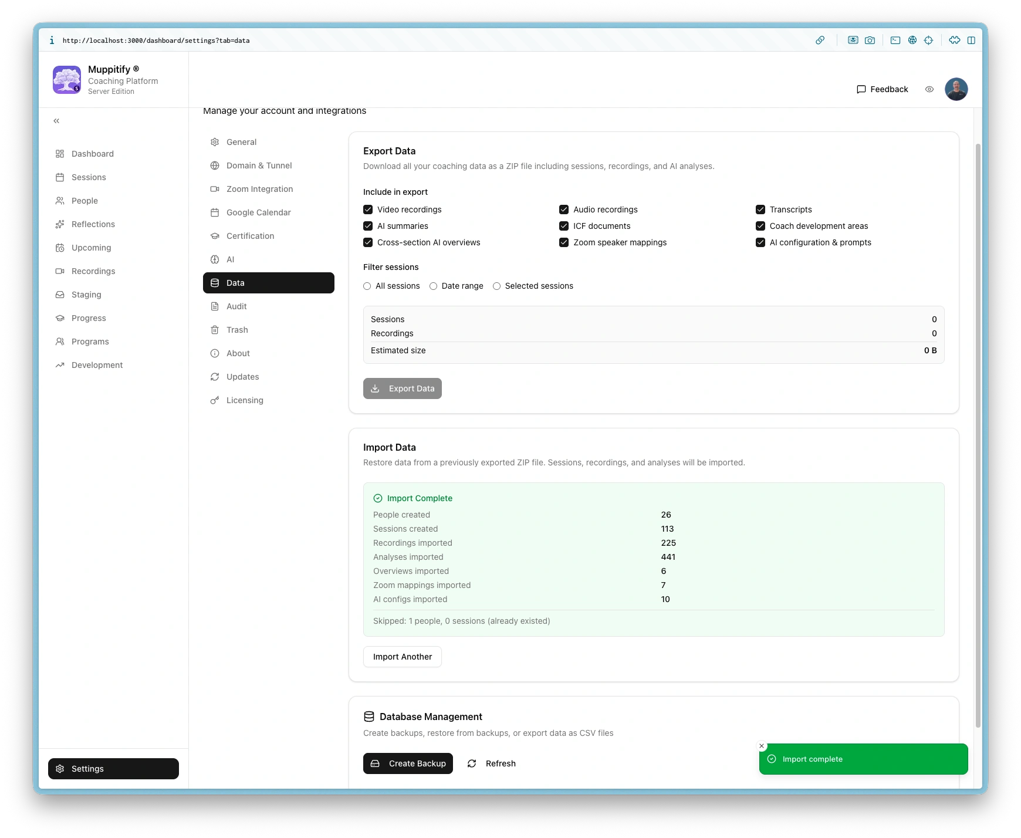Refresh the database backup list

pyautogui.click(x=492, y=763)
